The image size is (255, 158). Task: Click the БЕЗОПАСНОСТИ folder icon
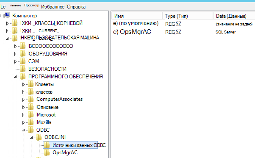point(22,69)
